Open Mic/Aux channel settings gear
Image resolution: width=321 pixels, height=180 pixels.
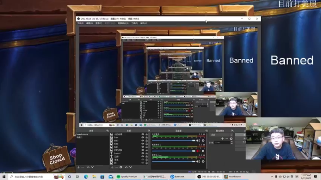point(203,162)
